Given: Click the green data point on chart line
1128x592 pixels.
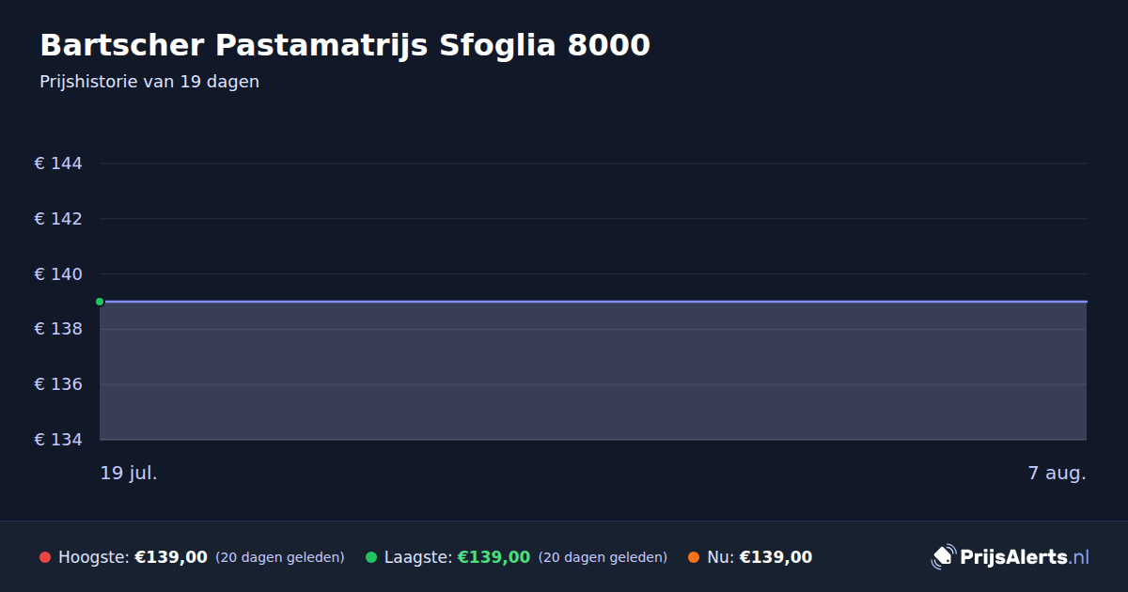Looking at the screenshot, I should 100,302.
